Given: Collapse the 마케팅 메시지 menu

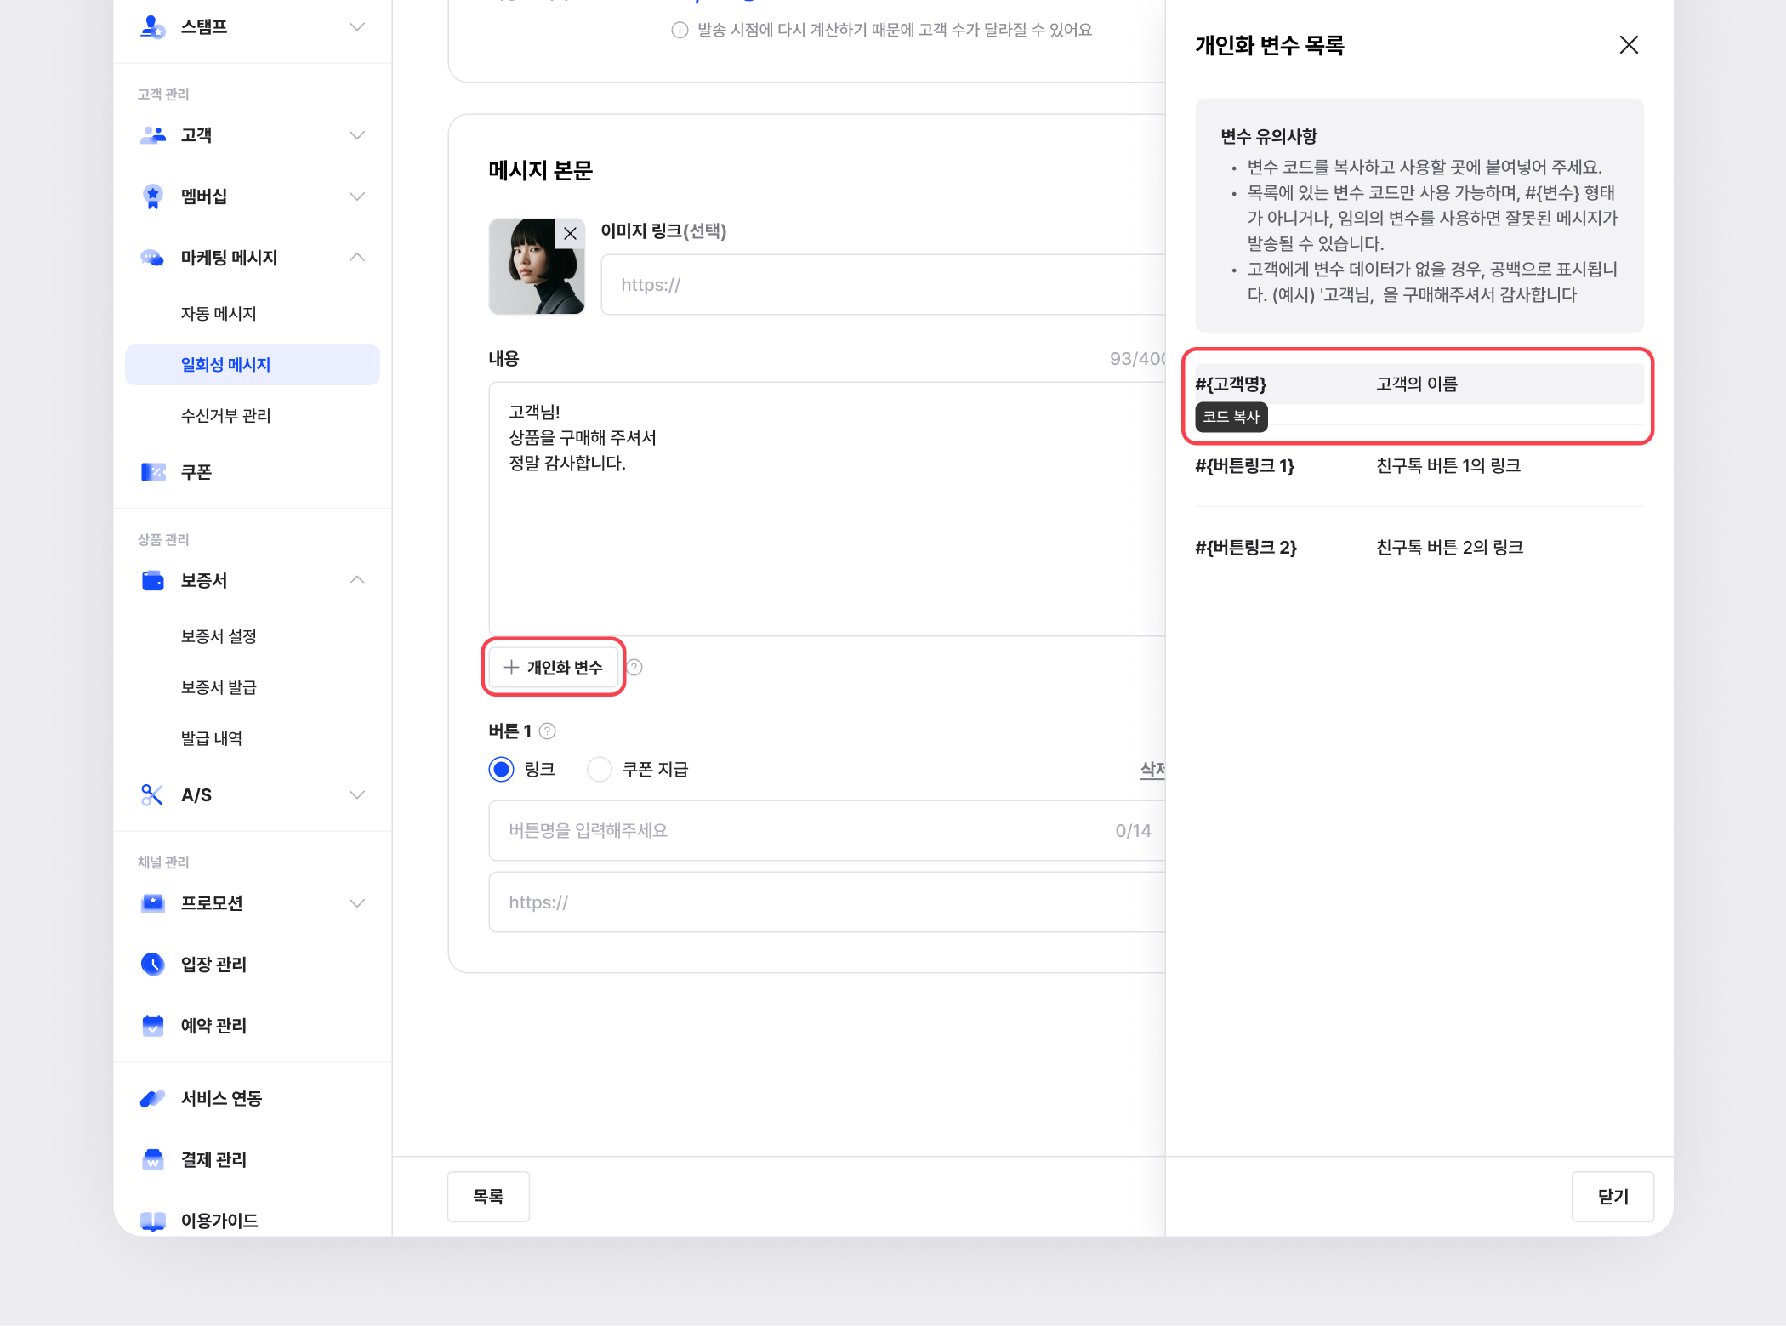Looking at the screenshot, I should pyautogui.click(x=357, y=258).
